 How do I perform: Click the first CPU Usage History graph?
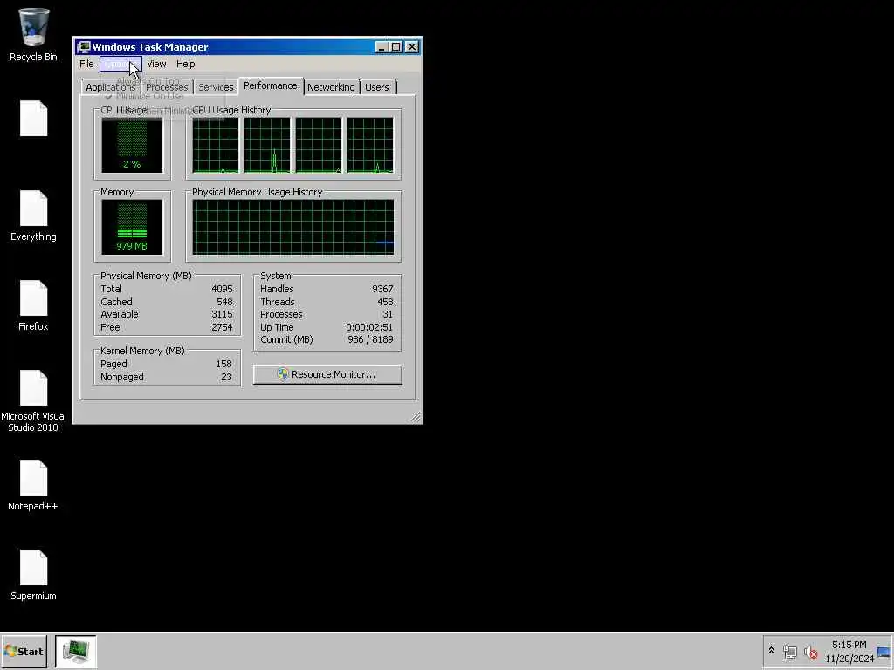tap(216, 146)
